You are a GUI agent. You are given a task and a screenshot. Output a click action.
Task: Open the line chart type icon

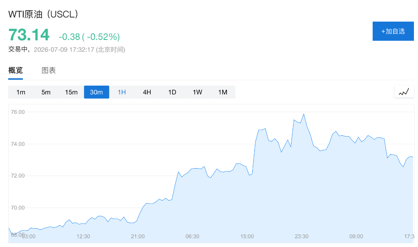click(x=404, y=92)
